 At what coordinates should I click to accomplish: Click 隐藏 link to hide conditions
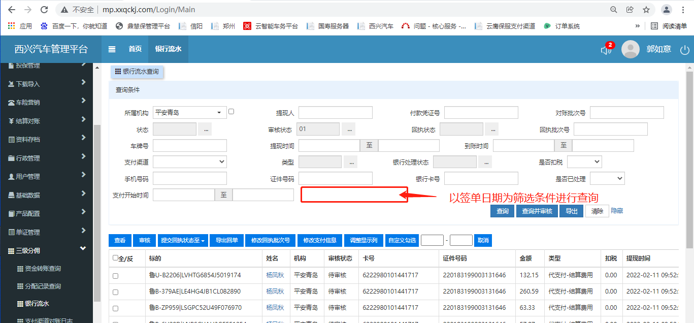[617, 211]
